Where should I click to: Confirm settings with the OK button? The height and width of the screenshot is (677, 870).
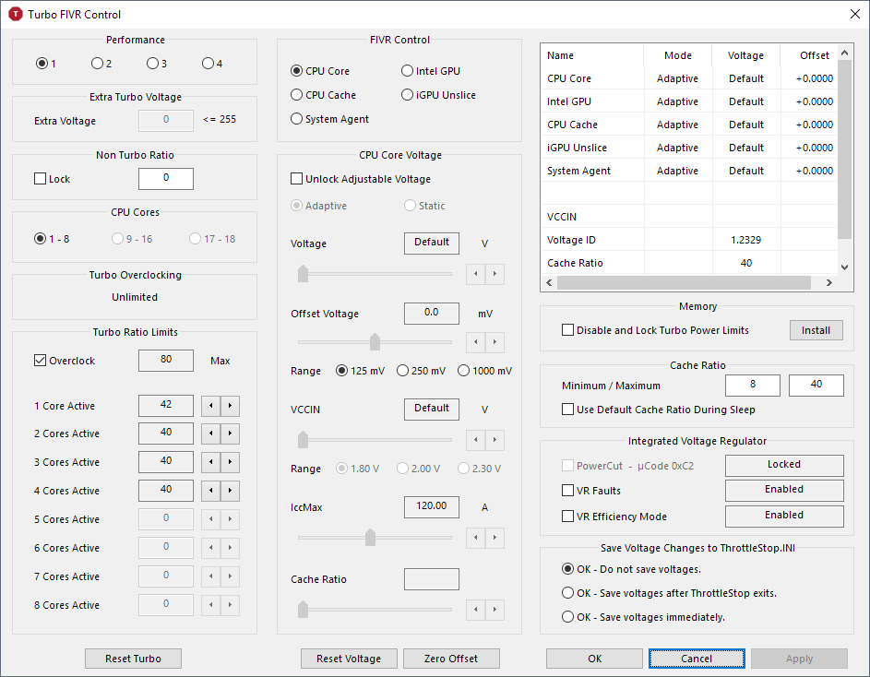[594, 659]
